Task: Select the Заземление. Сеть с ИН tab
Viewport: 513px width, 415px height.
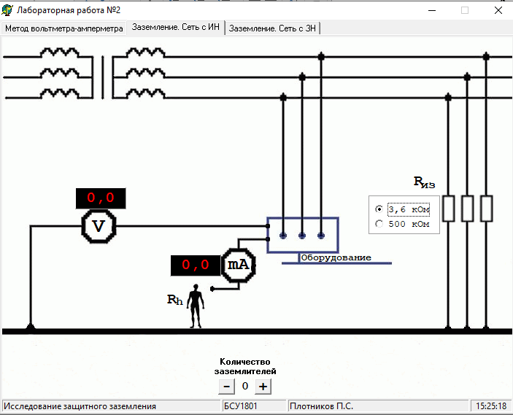Action: 175,27
